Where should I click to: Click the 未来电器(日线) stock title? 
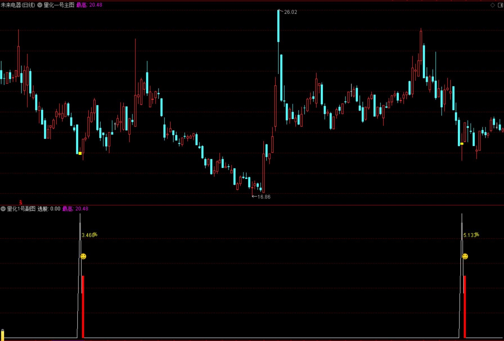18,5
